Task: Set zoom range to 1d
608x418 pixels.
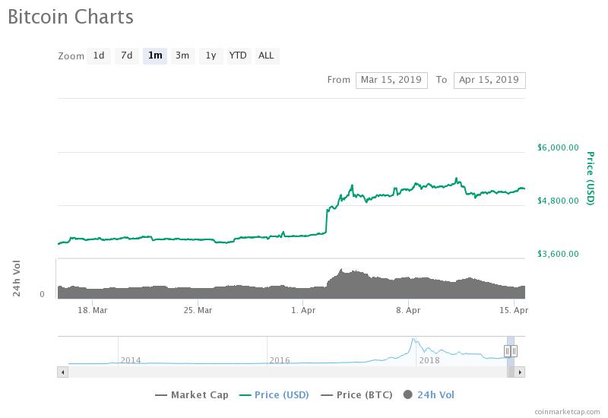Action: [x=99, y=55]
